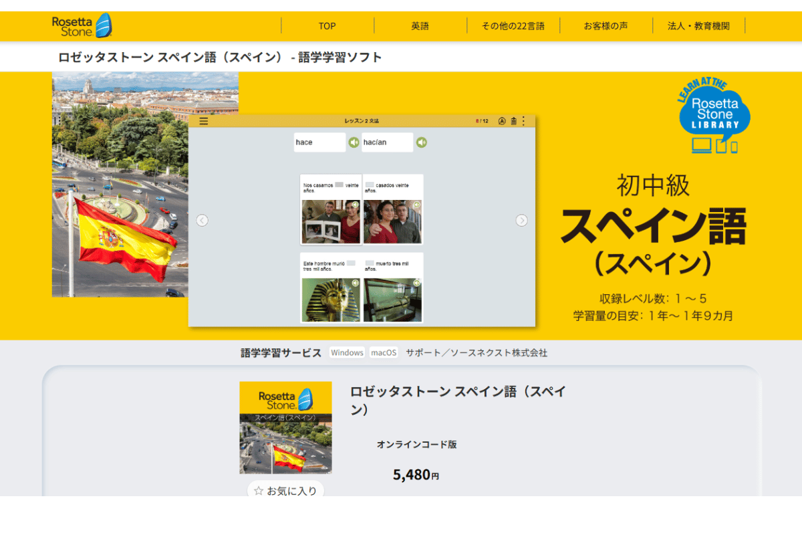Play audio on the Tutankhamun image tile
The height and width of the screenshot is (535, 802).
pos(355,283)
